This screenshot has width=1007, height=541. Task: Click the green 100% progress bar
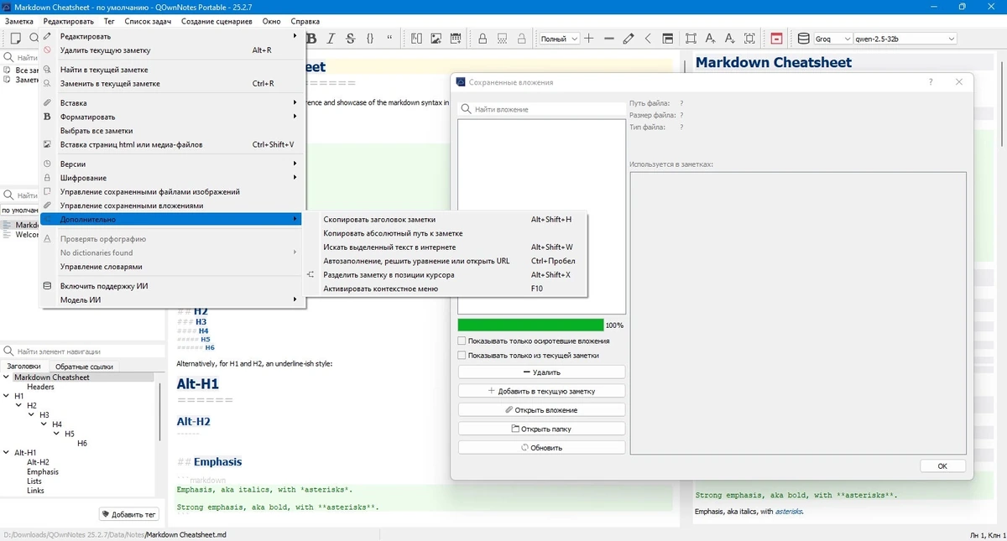click(530, 325)
